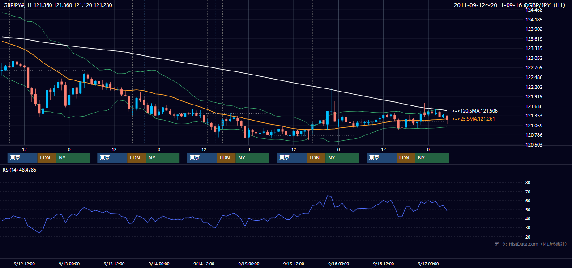Screen dimensions: 572x268
Task: Click the 9/16 00:00 time axis label
Action: tap(338, 264)
